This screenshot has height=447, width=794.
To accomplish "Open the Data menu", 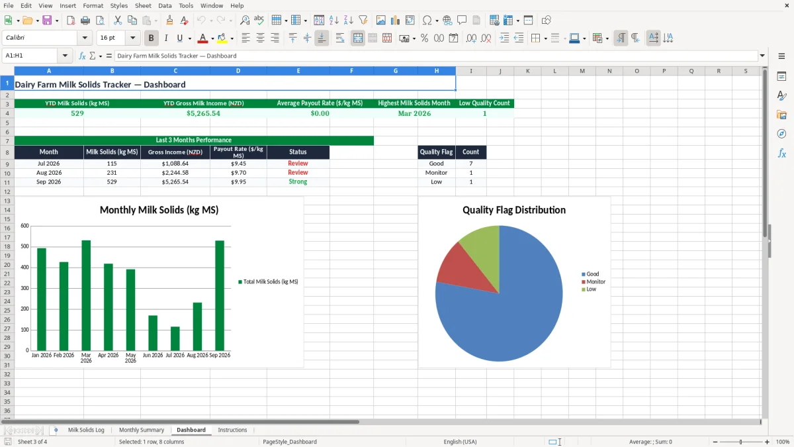I will click(x=165, y=5).
